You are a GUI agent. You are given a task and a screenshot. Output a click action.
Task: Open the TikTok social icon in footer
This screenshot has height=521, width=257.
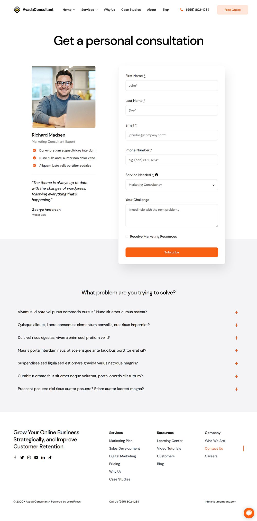50,457
